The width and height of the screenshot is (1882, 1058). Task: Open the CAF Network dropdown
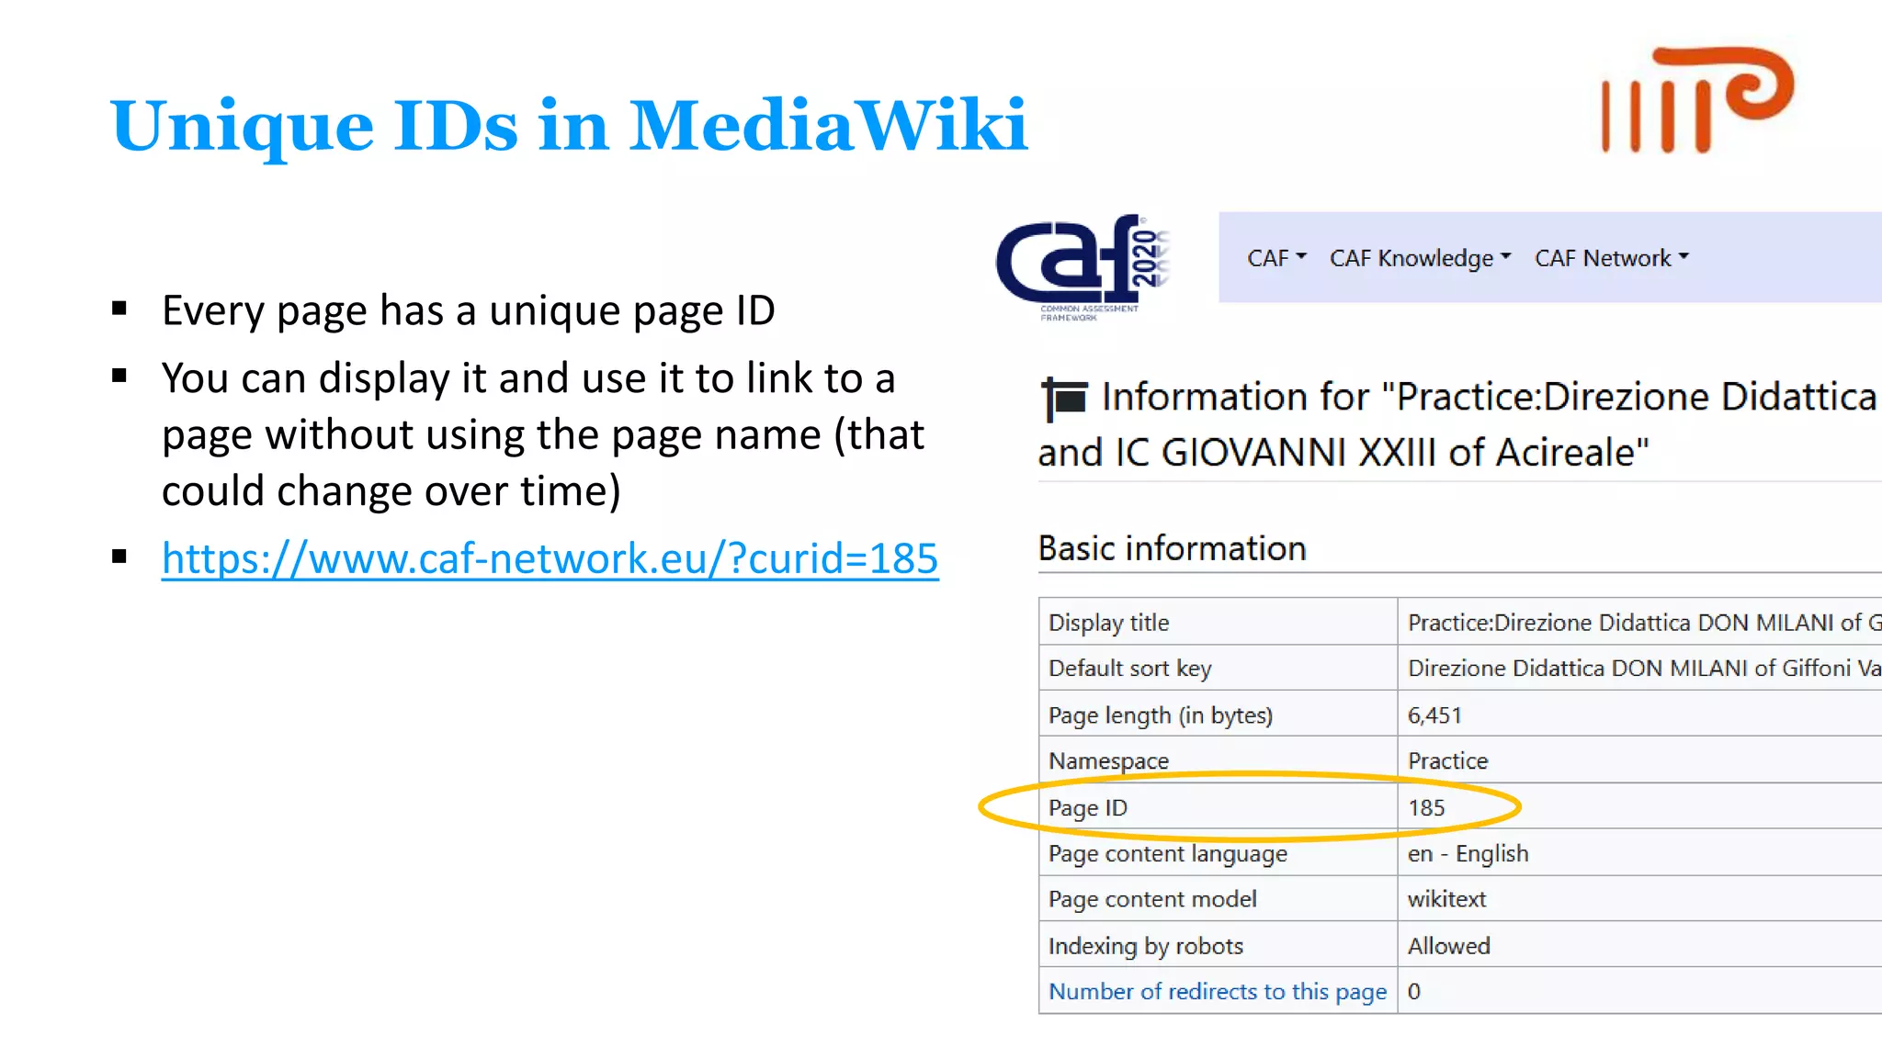pyautogui.click(x=1612, y=258)
